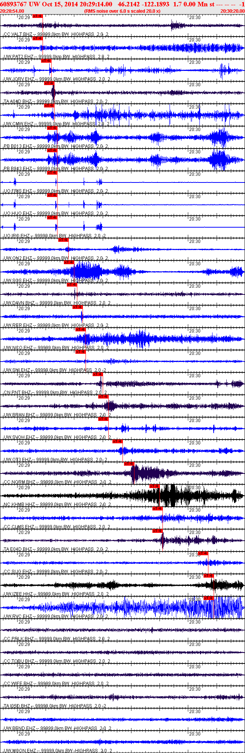Select the red pick marker on the PB B013 trace
Viewport: 245px width, 753px height.
(52, 128)
